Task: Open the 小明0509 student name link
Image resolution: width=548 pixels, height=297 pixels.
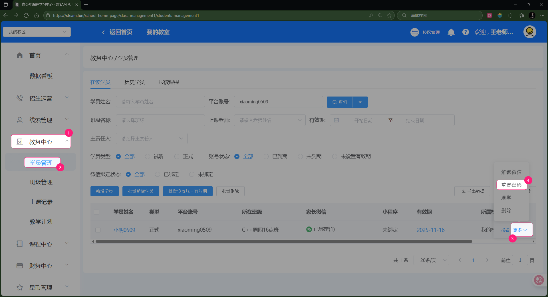Action: (x=124, y=230)
